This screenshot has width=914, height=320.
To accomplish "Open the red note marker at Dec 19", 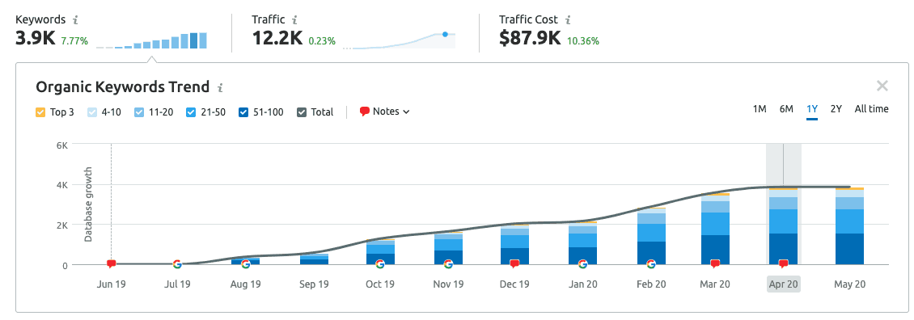I will pyautogui.click(x=514, y=264).
